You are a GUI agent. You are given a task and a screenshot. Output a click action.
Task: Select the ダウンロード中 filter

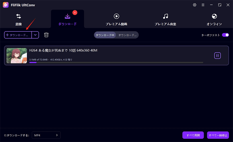point(105,35)
